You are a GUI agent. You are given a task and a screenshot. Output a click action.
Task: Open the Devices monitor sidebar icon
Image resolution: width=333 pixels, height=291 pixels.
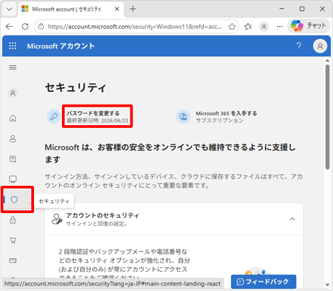point(13,179)
